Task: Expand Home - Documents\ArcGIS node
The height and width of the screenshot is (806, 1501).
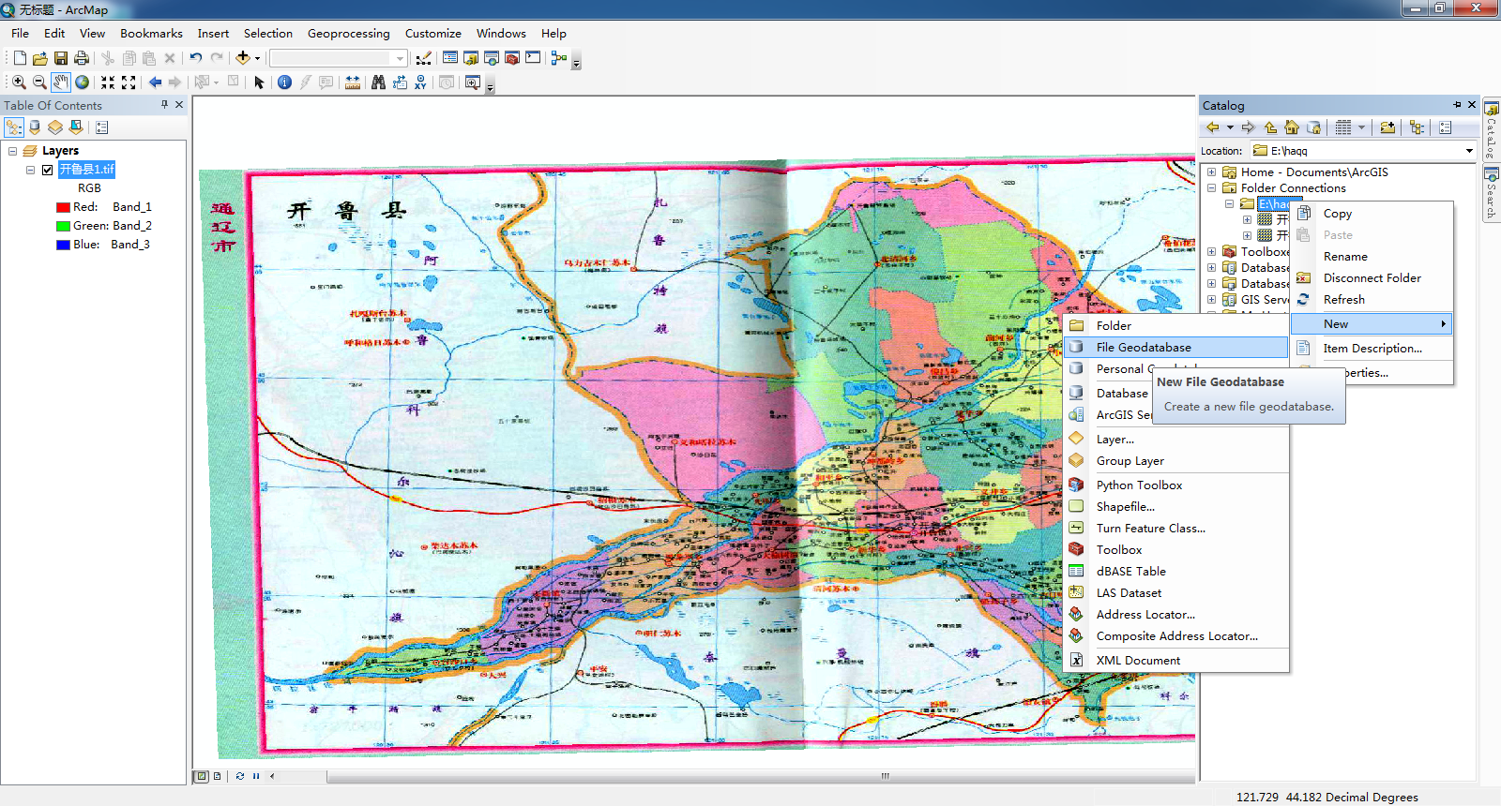Action: [x=1211, y=172]
